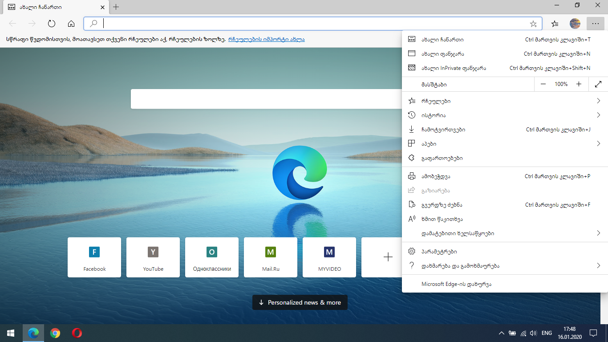The image size is (608, 342).
Task: Open პარამეტრები from the menu
Action: pyautogui.click(x=439, y=252)
